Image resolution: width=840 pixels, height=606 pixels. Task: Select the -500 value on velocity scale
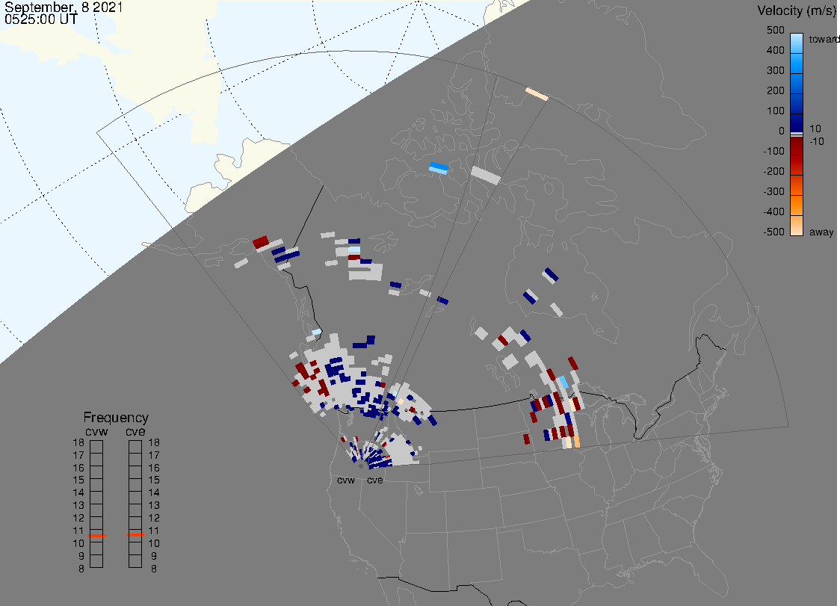point(773,232)
